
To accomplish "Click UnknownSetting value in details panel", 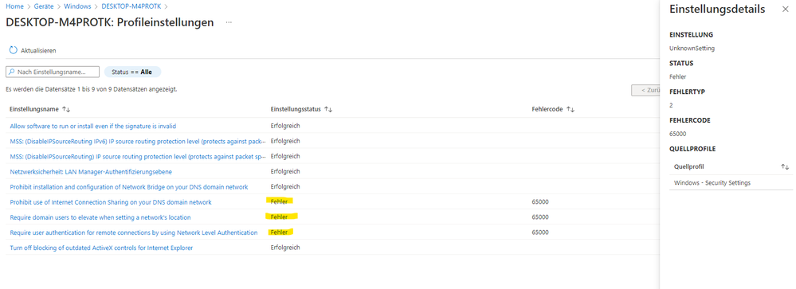I will pos(692,49).
